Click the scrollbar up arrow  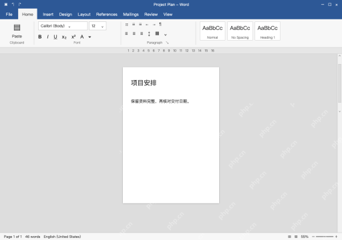pos(339,56)
